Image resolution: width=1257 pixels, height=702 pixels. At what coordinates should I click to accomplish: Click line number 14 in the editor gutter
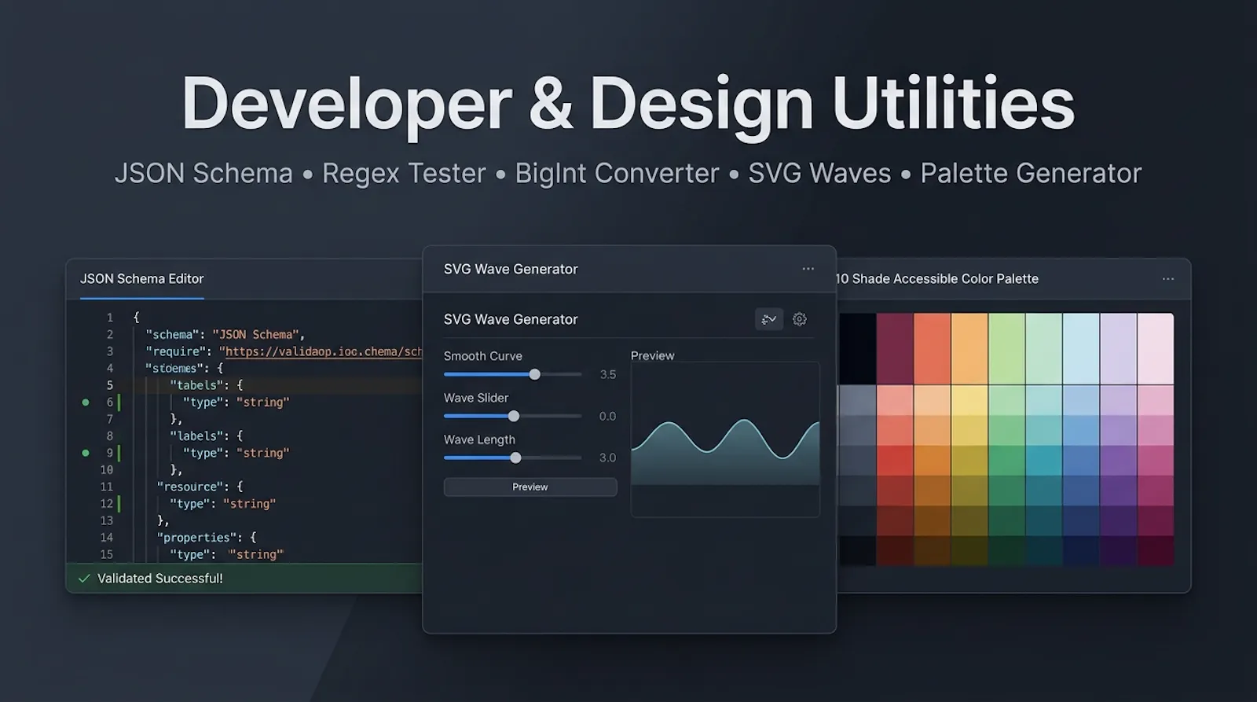[x=107, y=538]
